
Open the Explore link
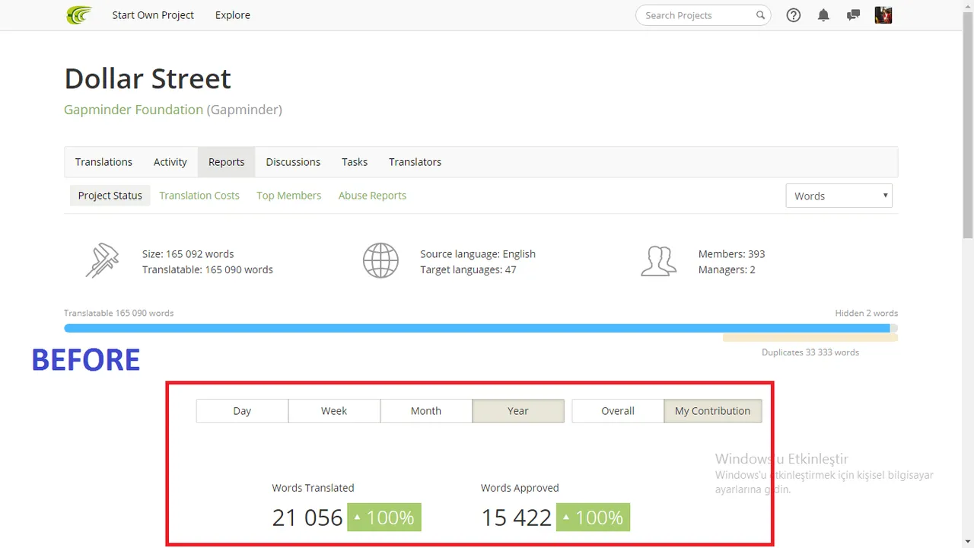233,15
